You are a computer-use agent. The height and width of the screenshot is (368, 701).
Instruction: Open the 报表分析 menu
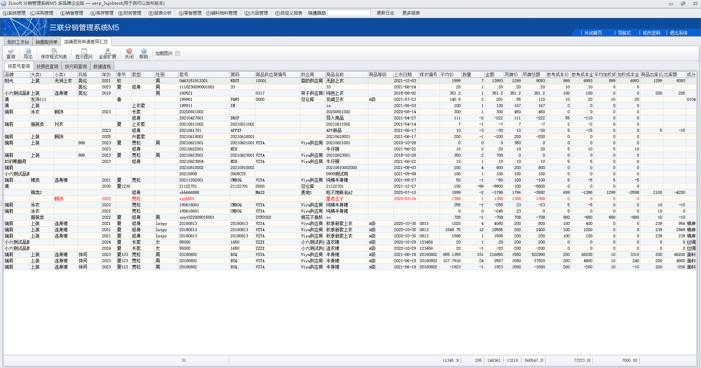pyautogui.click(x=160, y=13)
